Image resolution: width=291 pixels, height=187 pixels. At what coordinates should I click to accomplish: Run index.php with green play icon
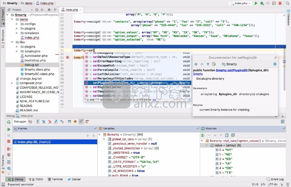(256, 3)
